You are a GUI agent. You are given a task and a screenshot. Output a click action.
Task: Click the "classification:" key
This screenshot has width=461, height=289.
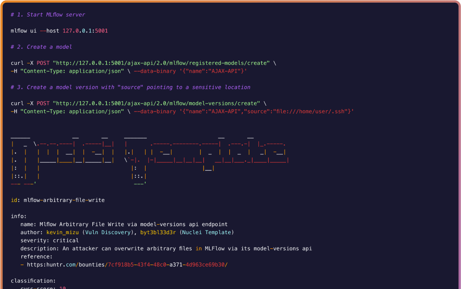33,281
